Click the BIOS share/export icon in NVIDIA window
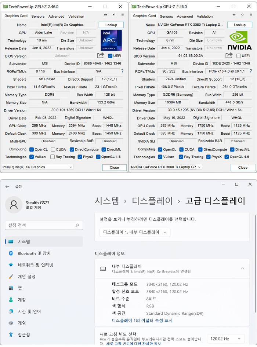Image resolution: width=257 pixels, height=347 pixels. point(229,55)
